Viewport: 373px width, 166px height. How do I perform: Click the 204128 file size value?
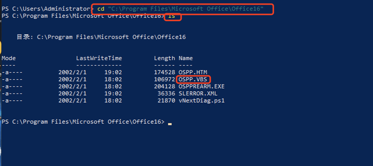point(164,87)
